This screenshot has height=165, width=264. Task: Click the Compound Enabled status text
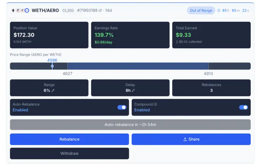click(142, 110)
